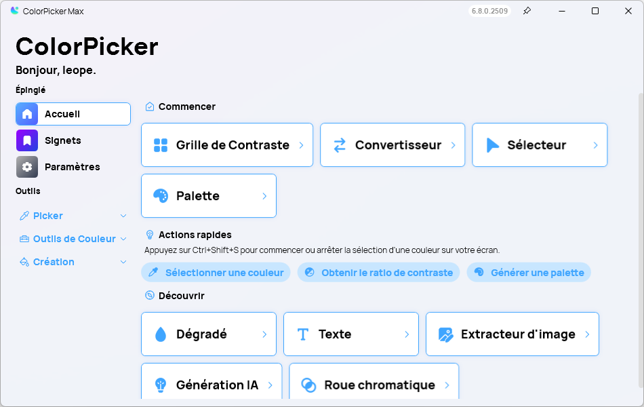Click the pin window icon in title bar
The width and height of the screenshot is (644, 407).
tap(527, 11)
